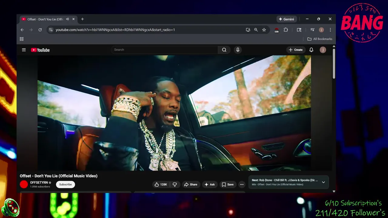Click the page vertical scrollbar thumb
The height and width of the screenshot is (218, 388).
pos(334,63)
